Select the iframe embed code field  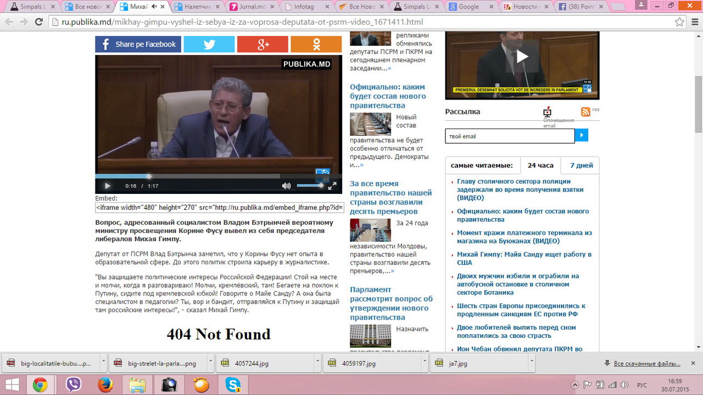[219, 208]
